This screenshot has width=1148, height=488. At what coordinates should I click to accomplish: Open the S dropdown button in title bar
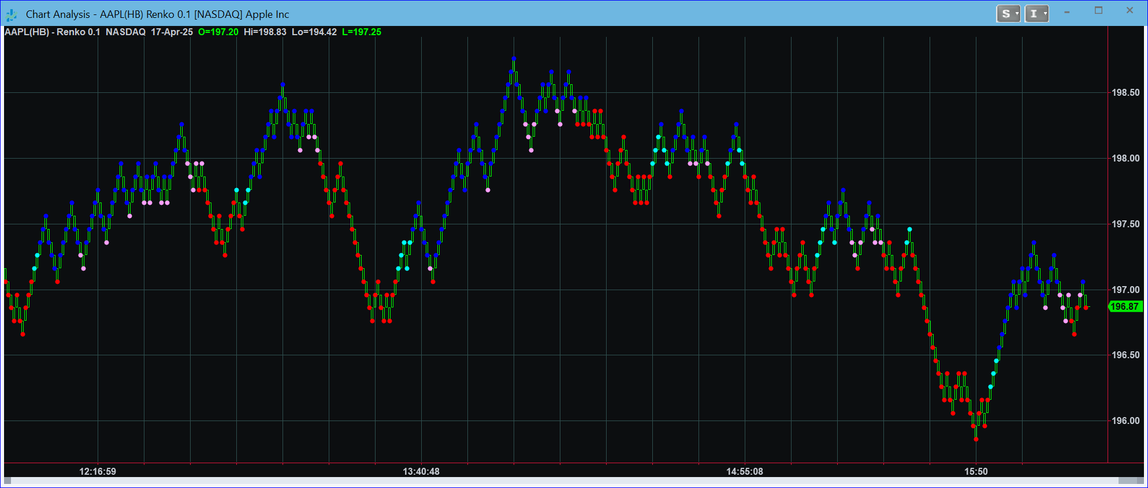click(x=1008, y=14)
